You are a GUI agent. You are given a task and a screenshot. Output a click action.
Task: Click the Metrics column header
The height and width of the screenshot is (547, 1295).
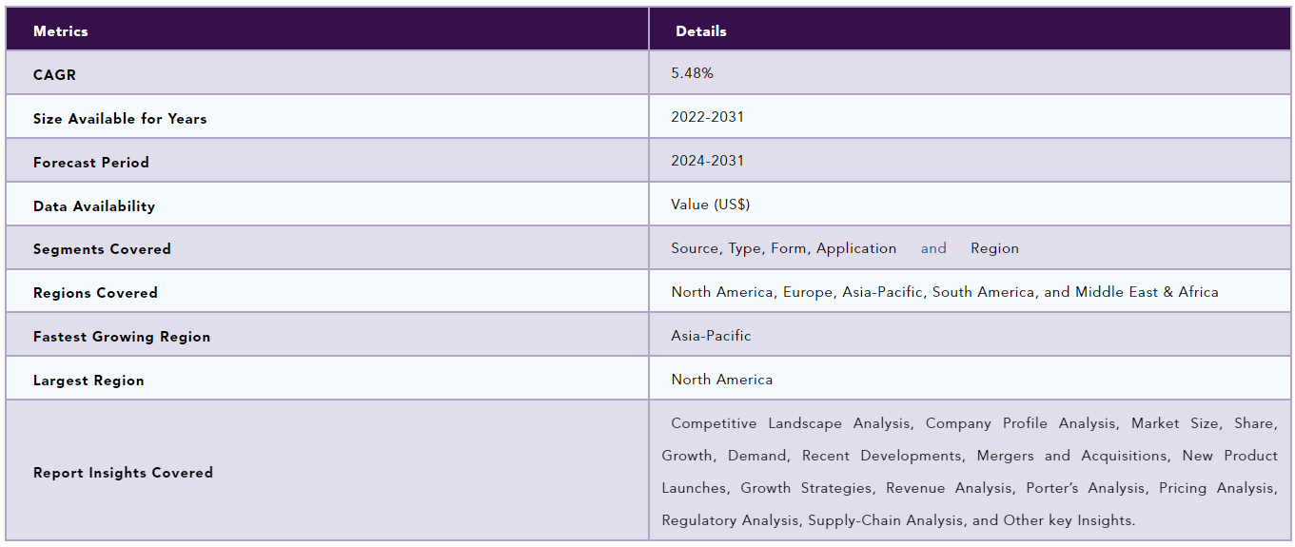point(61,31)
